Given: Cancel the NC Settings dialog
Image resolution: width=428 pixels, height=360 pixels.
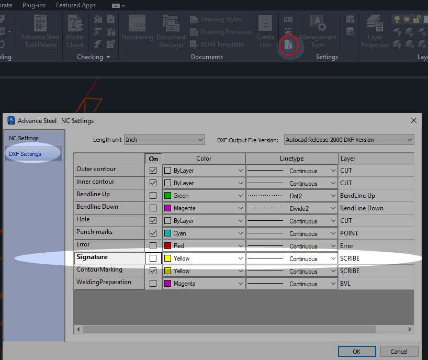Looking at the screenshot, I should coord(399,351).
